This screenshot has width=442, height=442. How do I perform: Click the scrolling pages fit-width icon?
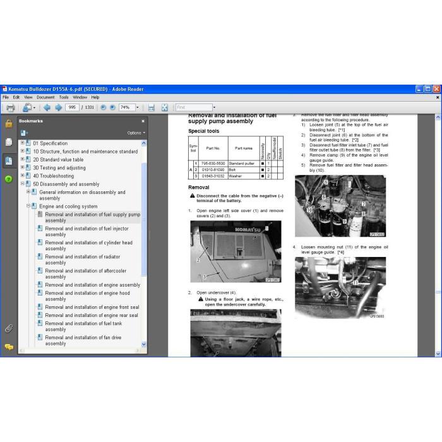152,107
